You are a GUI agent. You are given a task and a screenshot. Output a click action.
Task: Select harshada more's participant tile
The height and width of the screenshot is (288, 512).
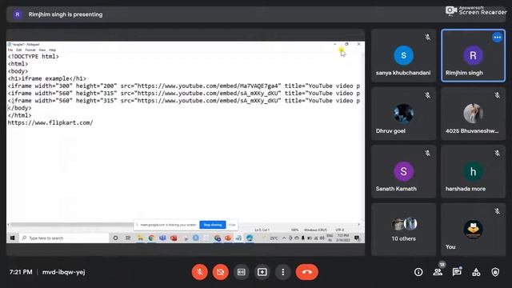[x=473, y=171]
